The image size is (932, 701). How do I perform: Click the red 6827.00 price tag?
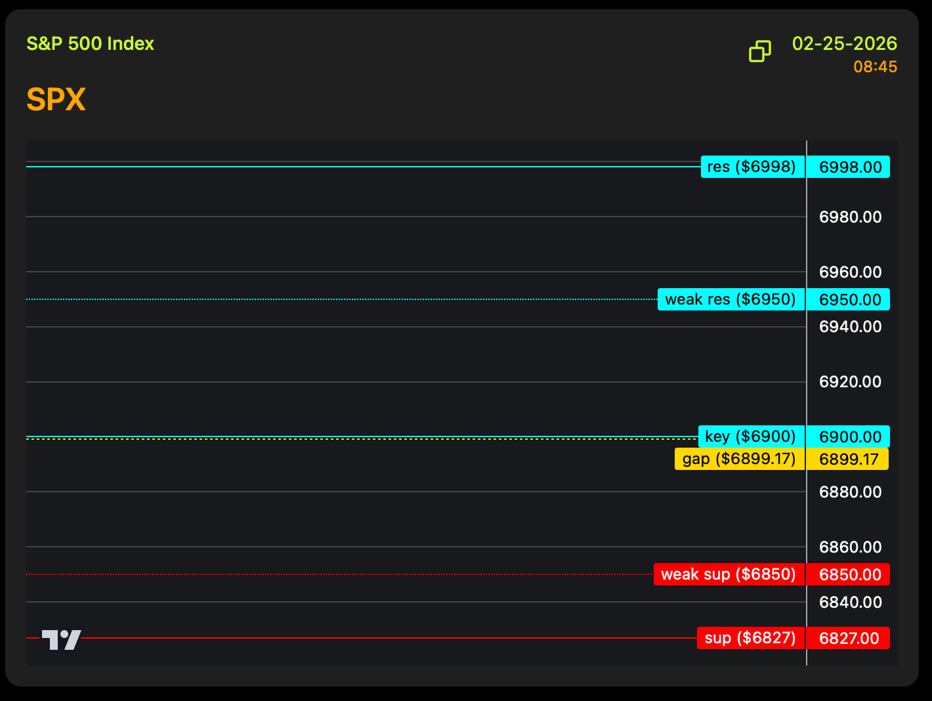849,639
